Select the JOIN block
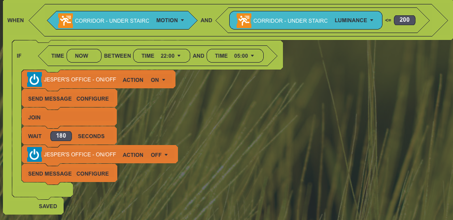This screenshot has height=220, width=453. tap(35, 117)
